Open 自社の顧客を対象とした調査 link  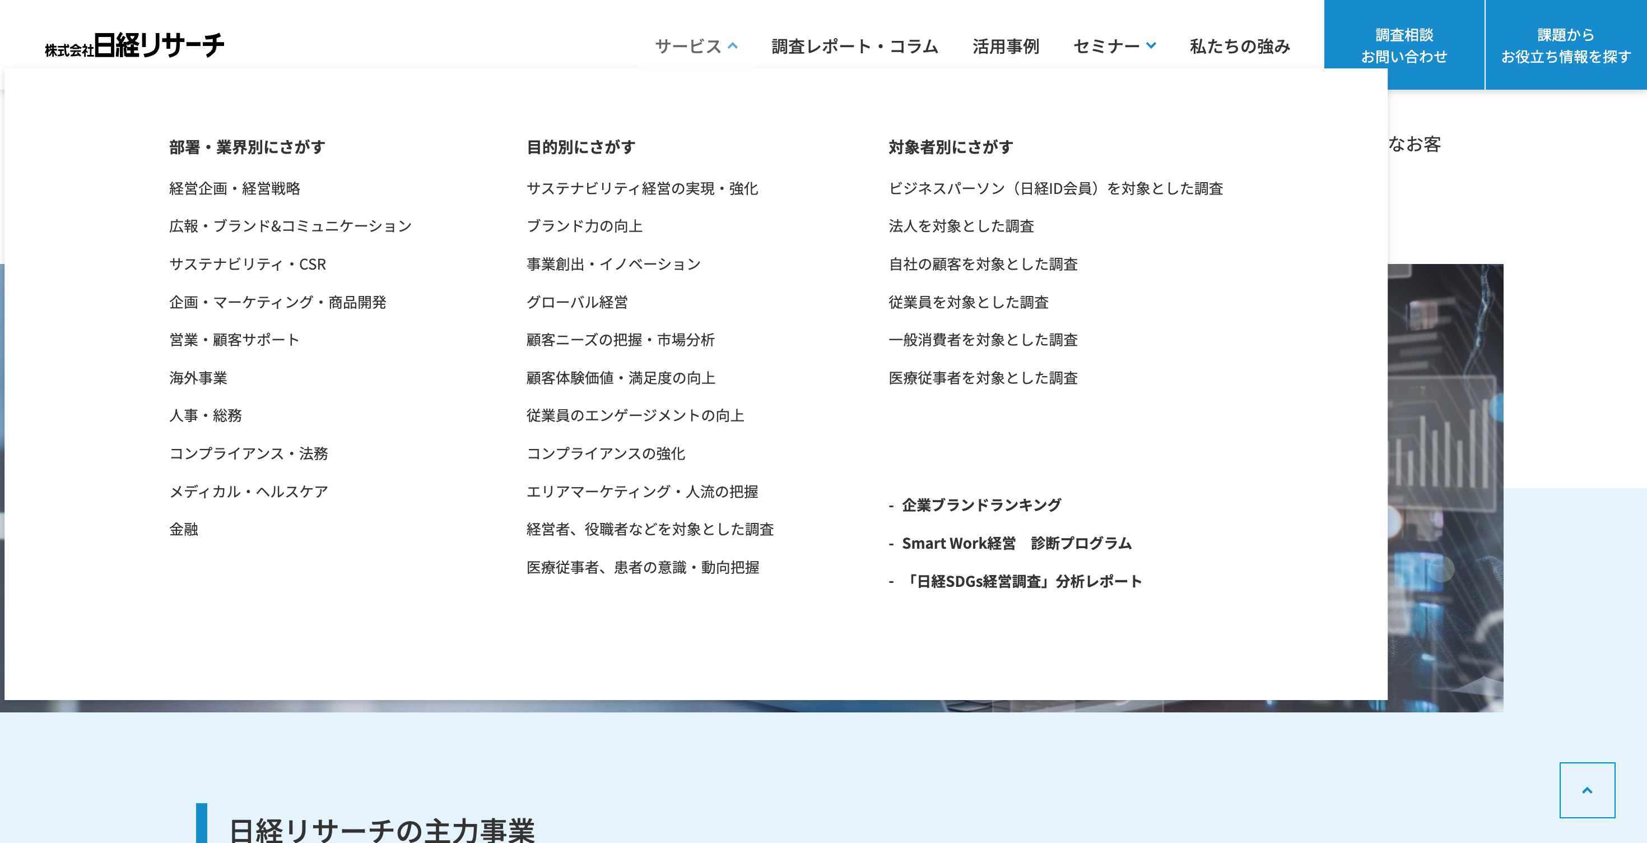[x=983, y=264]
